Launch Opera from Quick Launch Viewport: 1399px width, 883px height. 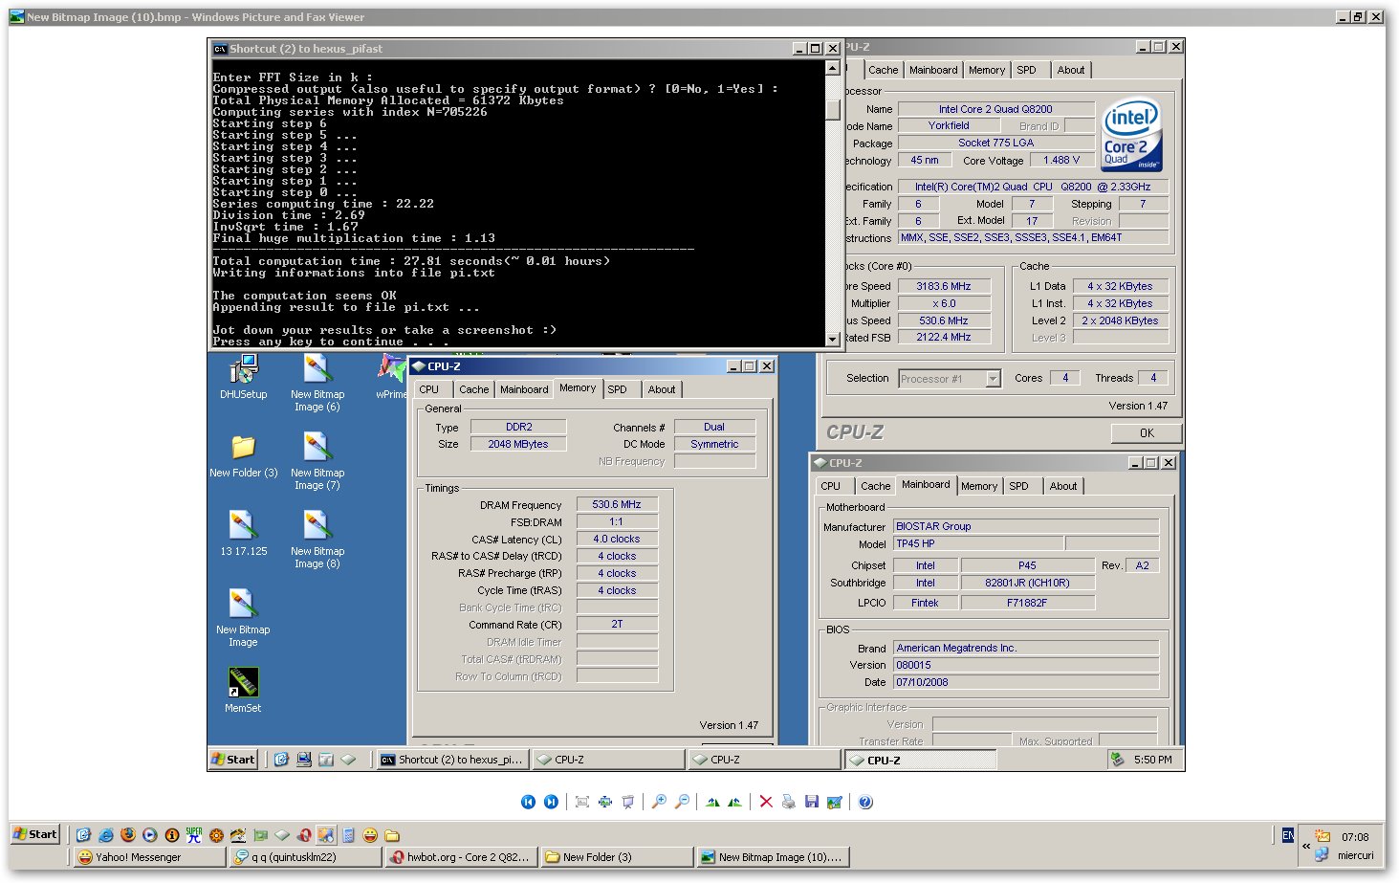[x=304, y=835]
